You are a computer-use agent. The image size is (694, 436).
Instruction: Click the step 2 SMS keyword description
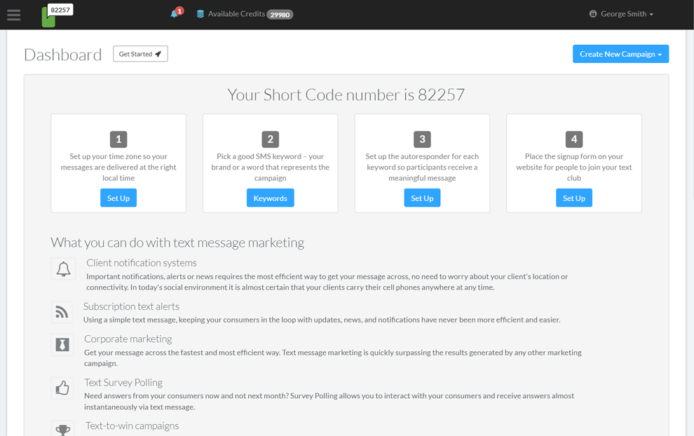(271, 168)
